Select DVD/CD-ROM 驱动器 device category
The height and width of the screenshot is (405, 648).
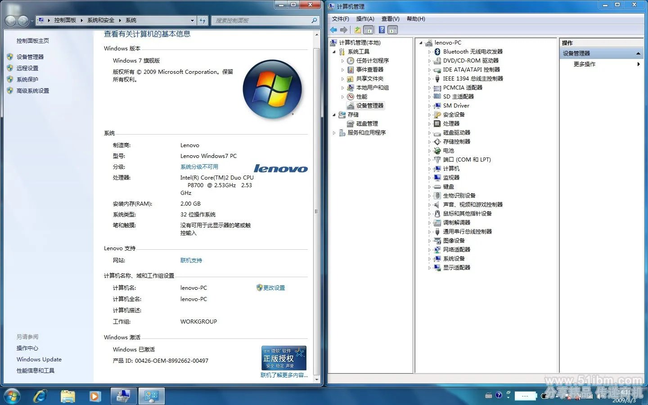pyautogui.click(x=471, y=60)
